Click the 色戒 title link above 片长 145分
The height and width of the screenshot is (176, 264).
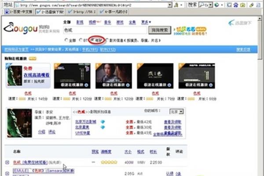[x=28, y=93]
